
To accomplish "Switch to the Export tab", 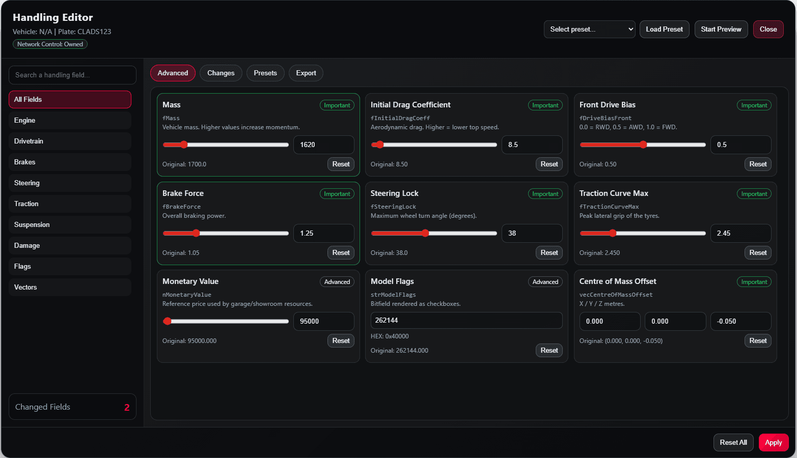I will pyautogui.click(x=306, y=73).
